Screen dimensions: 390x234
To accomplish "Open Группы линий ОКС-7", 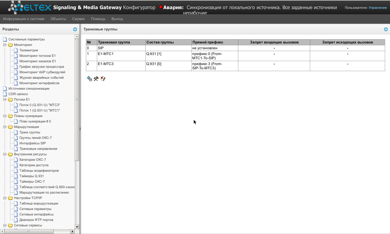I will click(36, 138).
